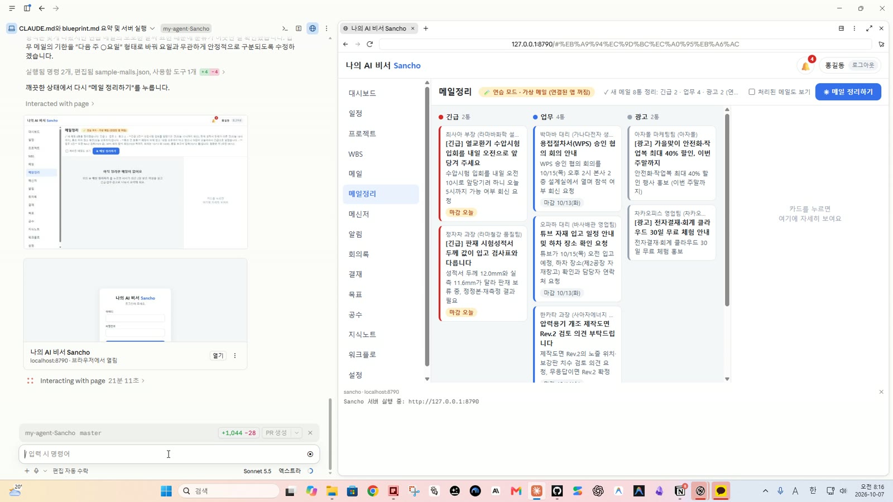893x502 pixels.
Task: Select 메일정리 in the Sancho sidebar
Action: [381, 194]
